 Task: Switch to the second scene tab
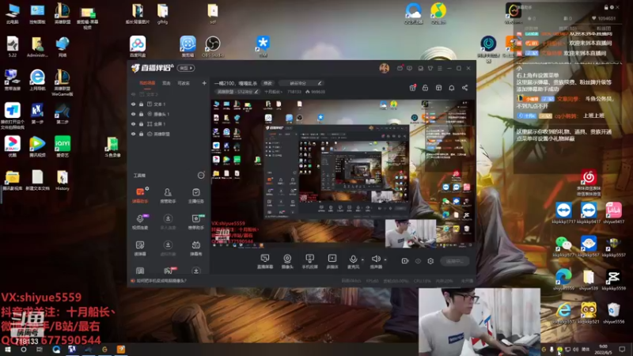point(166,83)
